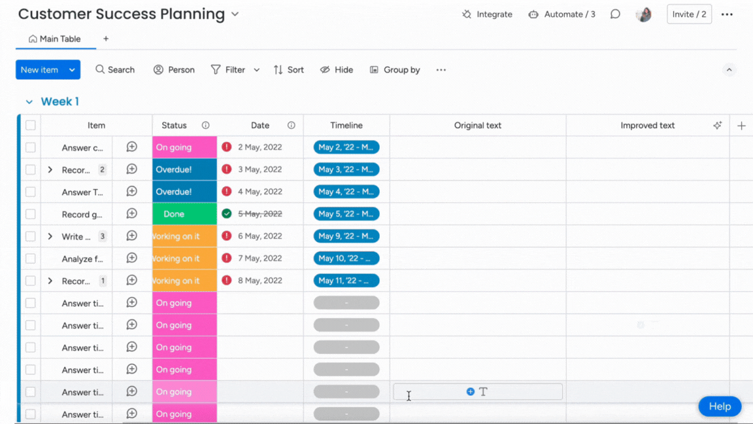Click the green Done status cell
This screenshot has height=424, width=753.
[184, 214]
